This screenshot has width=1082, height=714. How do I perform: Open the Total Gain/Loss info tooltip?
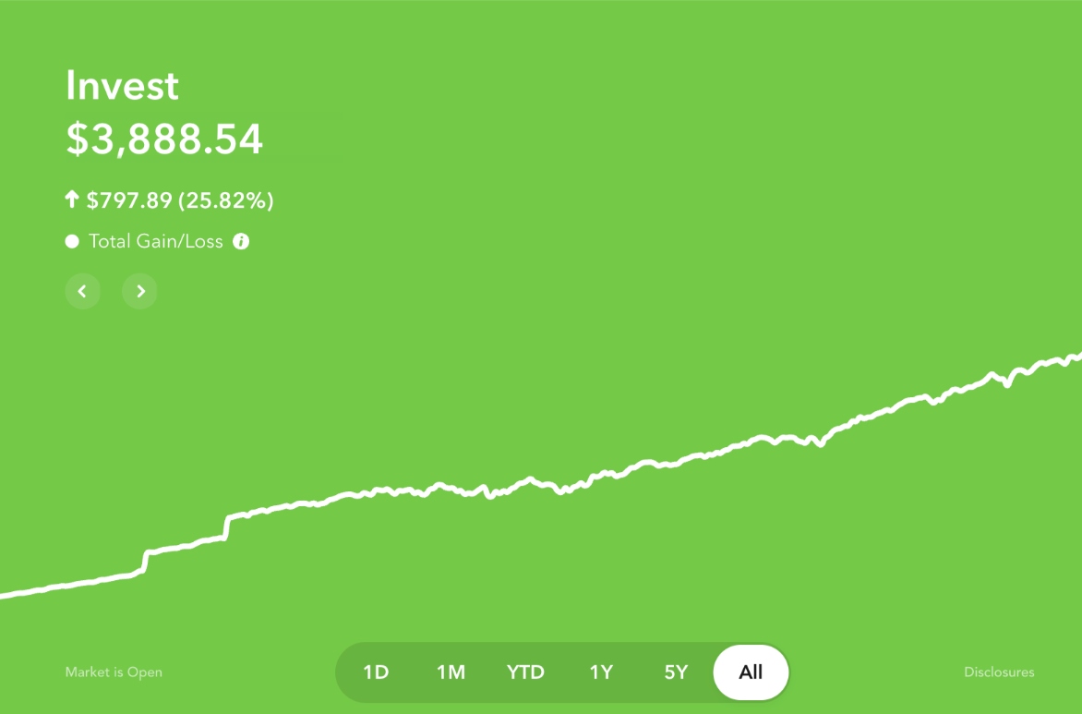pos(241,241)
